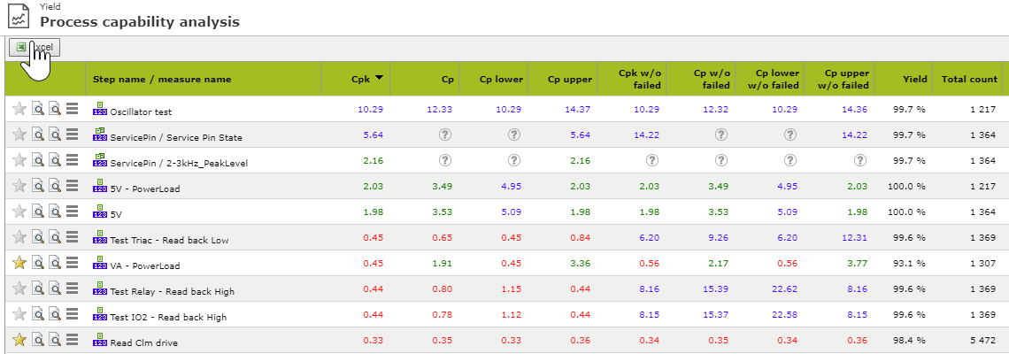The image size is (1009, 354).
Task: Open hamburger menu for ServicePin / 2-3kHz_PeakLevel
Action: pyautogui.click(x=73, y=160)
